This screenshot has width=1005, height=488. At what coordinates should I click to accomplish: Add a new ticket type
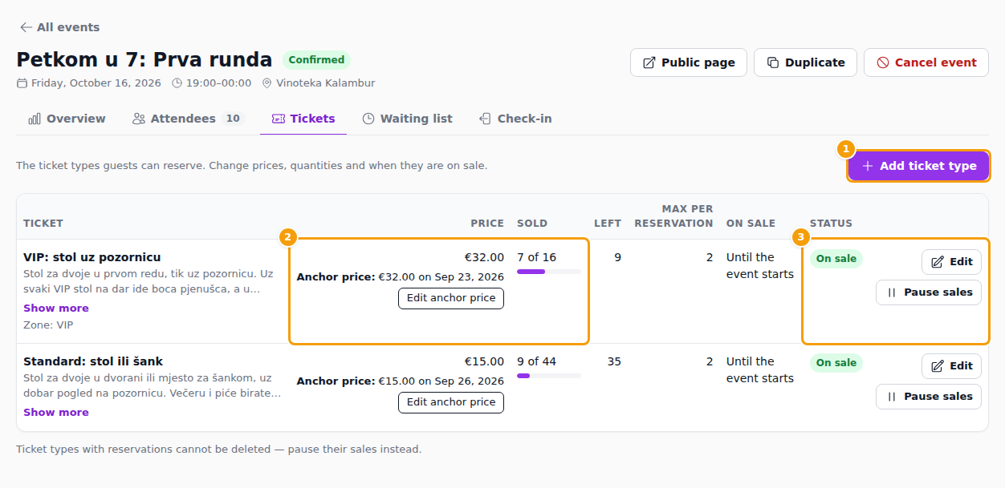click(x=918, y=166)
